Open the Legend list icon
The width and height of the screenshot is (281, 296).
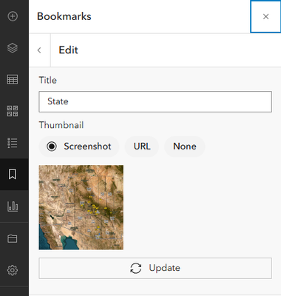13,143
